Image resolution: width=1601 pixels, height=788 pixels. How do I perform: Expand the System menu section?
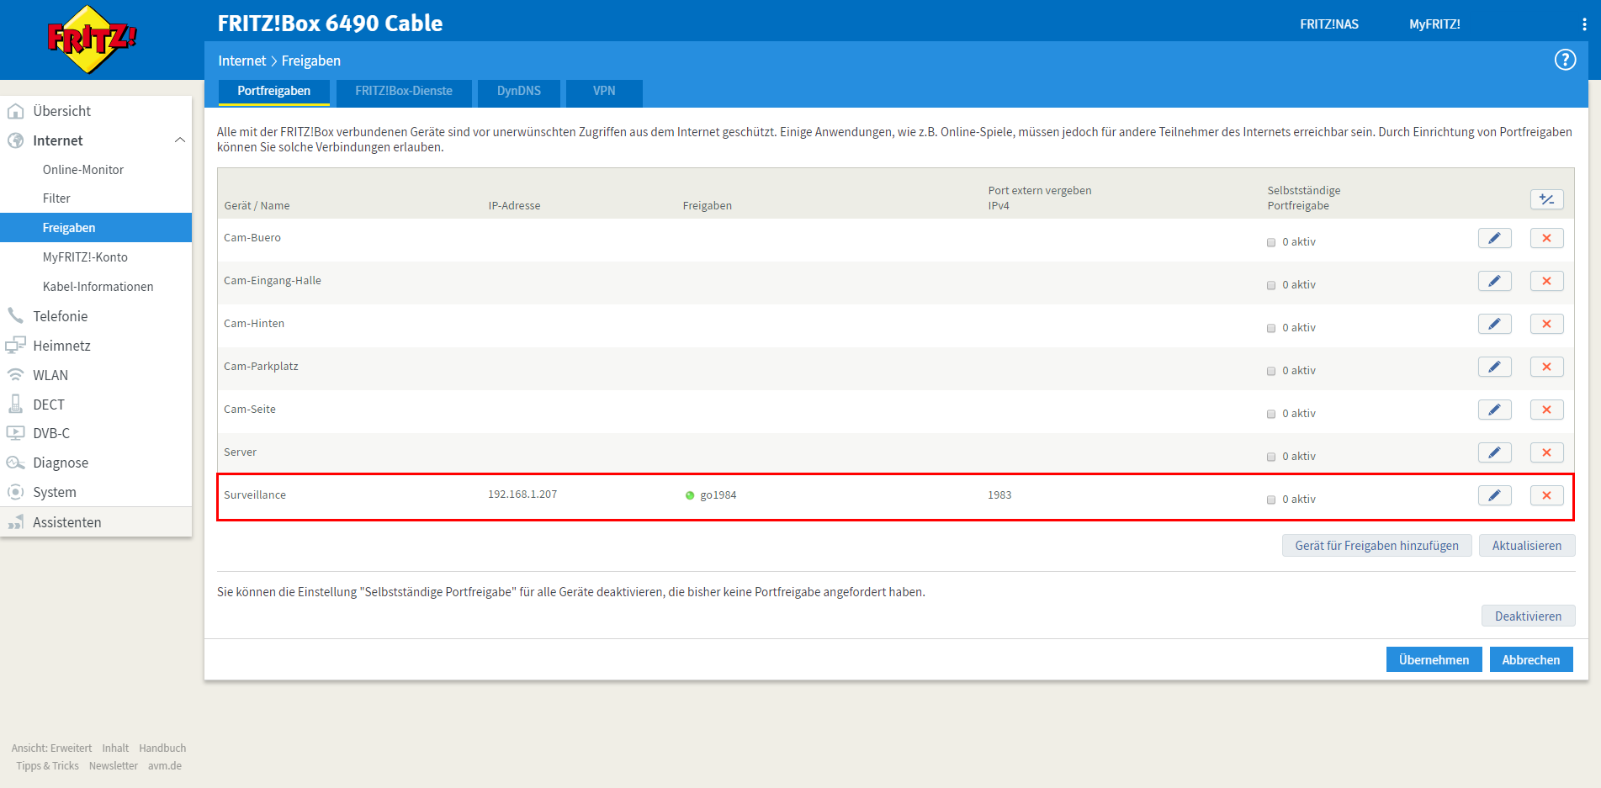point(55,492)
